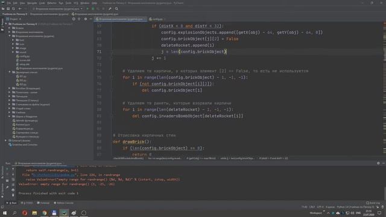Open the Refactor menu
Viewport: 386px width, 217px height.
52,3
